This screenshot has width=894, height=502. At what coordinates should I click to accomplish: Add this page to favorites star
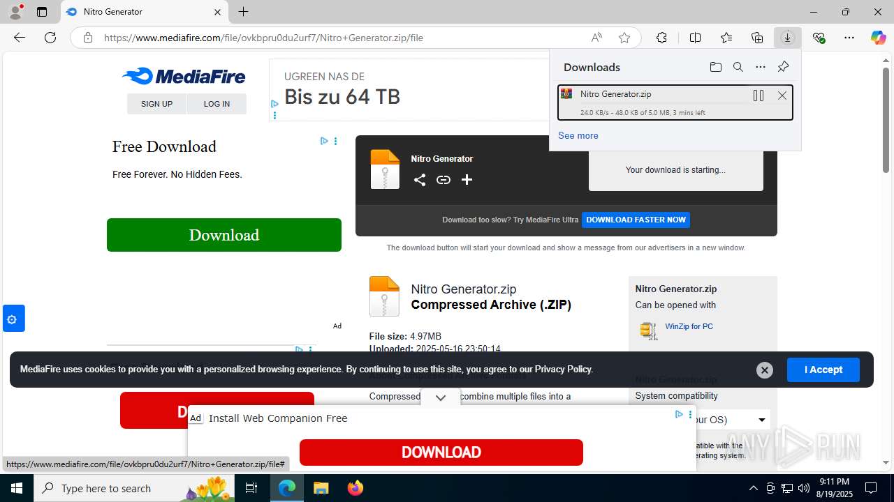[624, 38]
